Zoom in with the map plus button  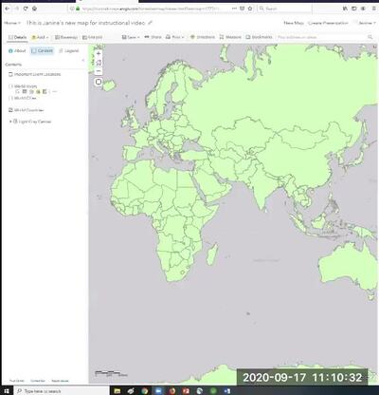pyautogui.click(x=99, y=53)
